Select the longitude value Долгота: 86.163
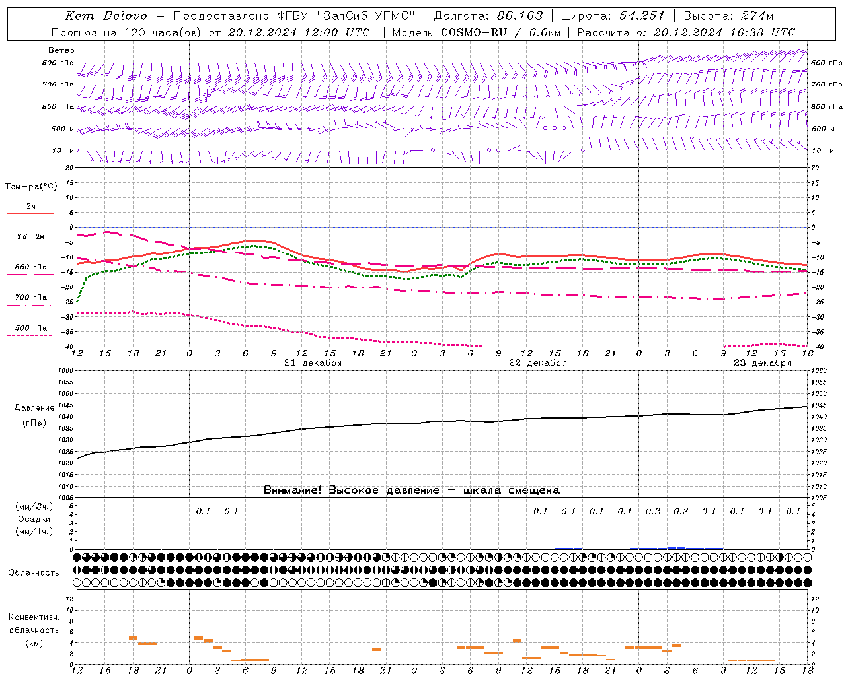 (x=488, y=16)
